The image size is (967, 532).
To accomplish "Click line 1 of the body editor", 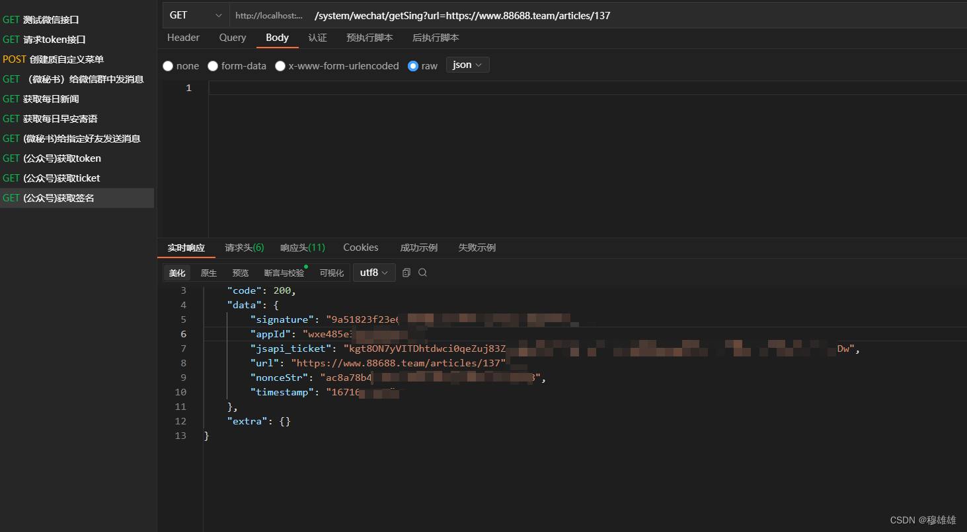I will 587,88.
